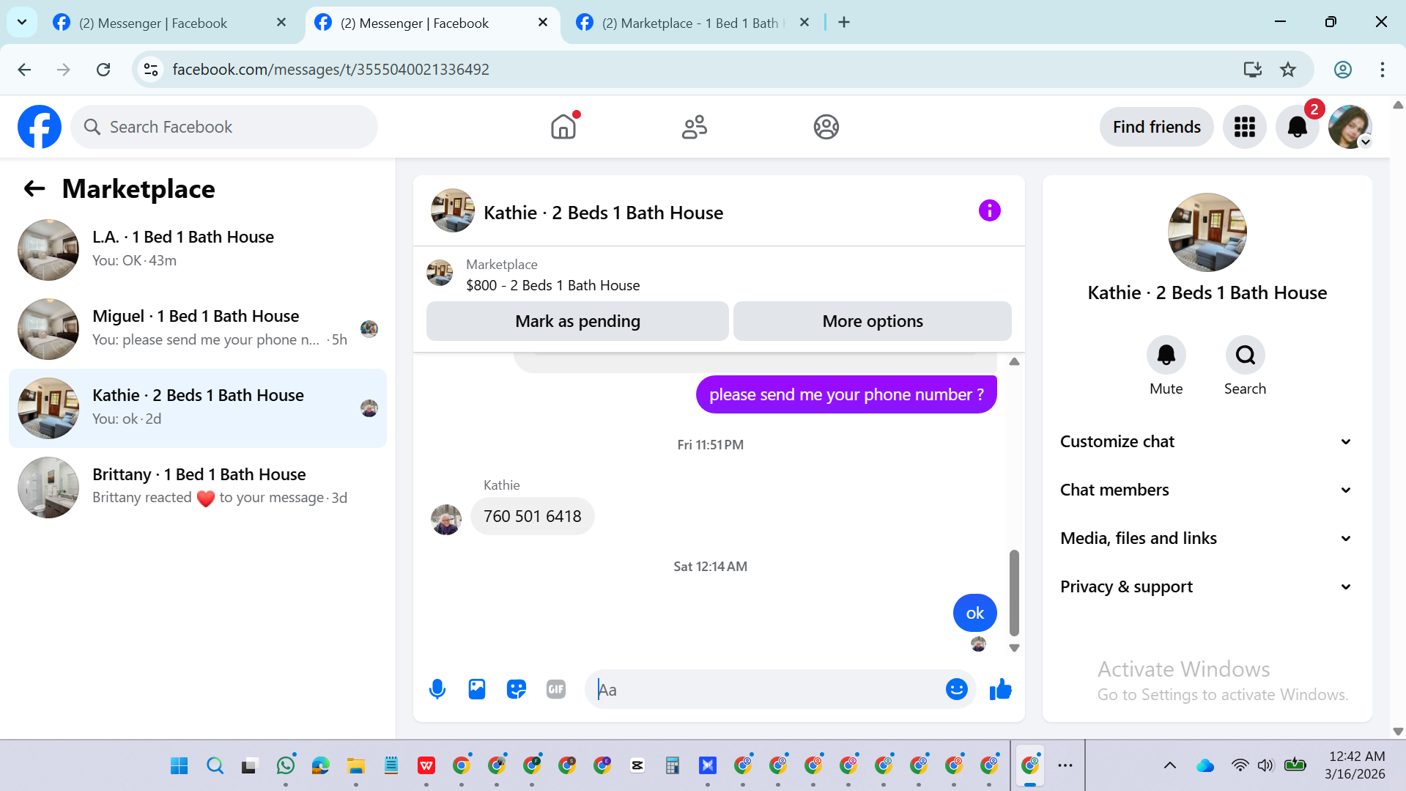Reload the page
Viewport: 1406px width, 791px height.
103,70
